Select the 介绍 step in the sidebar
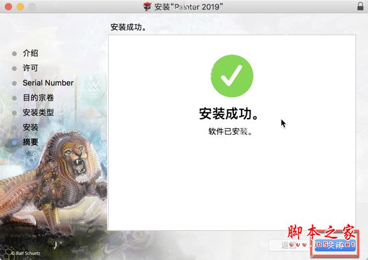The image size is (368, 260). [30, 53]
